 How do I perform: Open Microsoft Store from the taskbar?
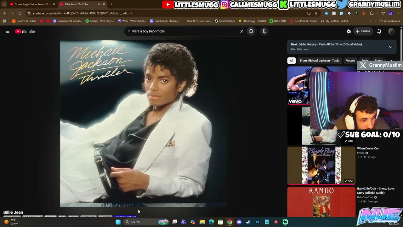click(220, 222)
